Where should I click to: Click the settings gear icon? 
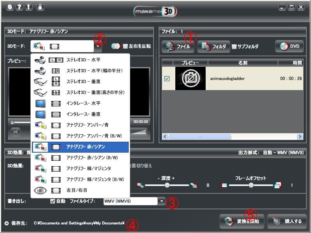pyautogui.click(x=10, y=7)
